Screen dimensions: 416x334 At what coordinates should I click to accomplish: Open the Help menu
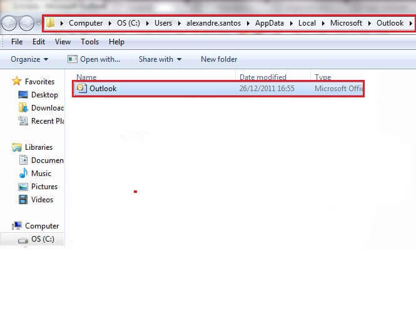click(116, 42)
